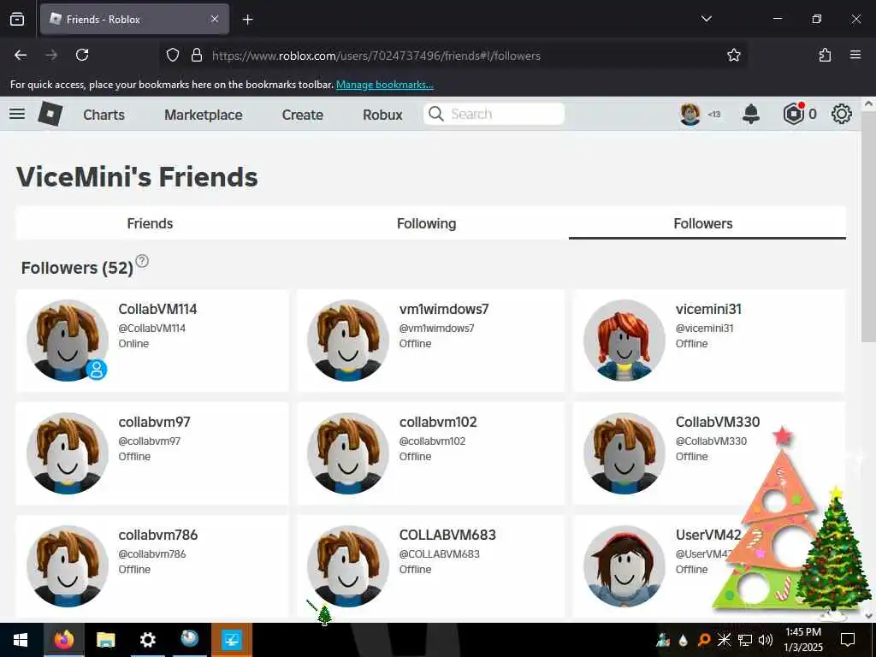
Task: Open the notifications bell
Action: coord(751,114)
